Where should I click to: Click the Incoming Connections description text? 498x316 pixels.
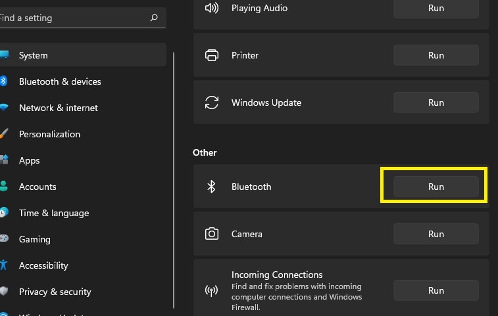click(x=297, y=297)
